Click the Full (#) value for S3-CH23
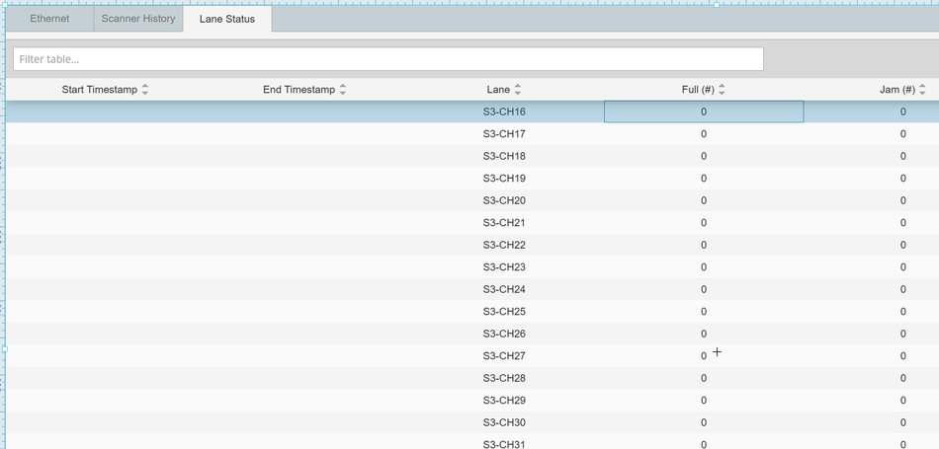The height and width of the screenshot is (449, 939). [x=704, y=266]
